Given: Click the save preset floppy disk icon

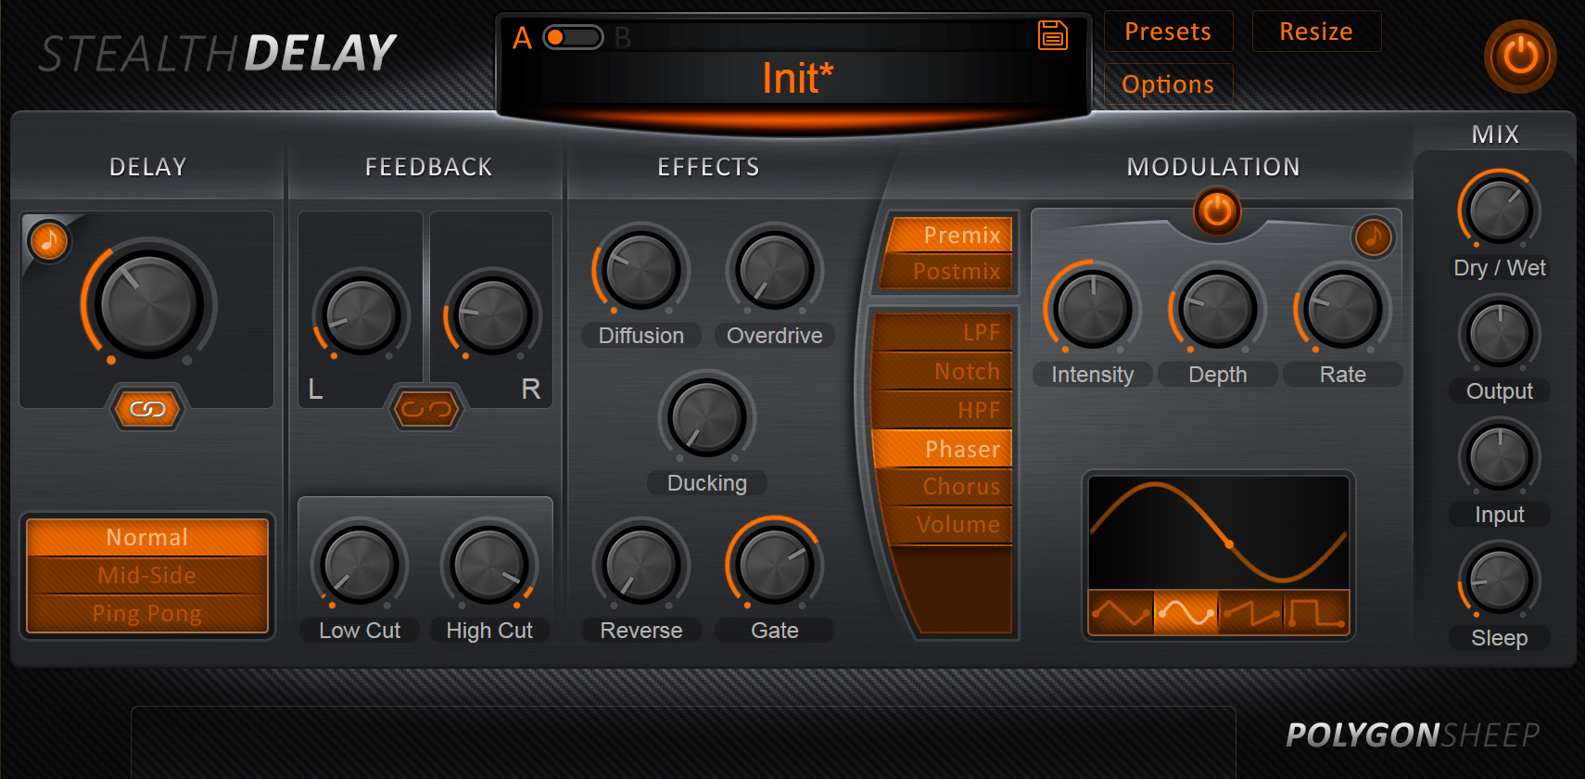Looking at the screenshot, I should click(x=1052, y=35).
